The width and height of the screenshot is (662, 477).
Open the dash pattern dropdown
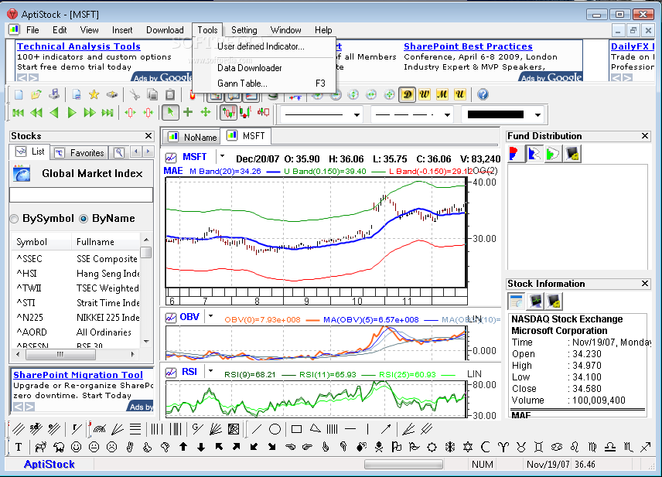click(447, 115)
